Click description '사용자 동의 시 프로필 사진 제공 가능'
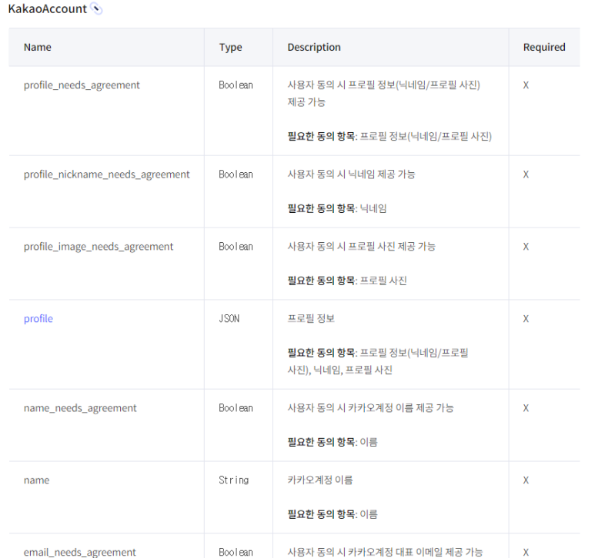Screen dimensions: 595x558 [x=361, y=246]
